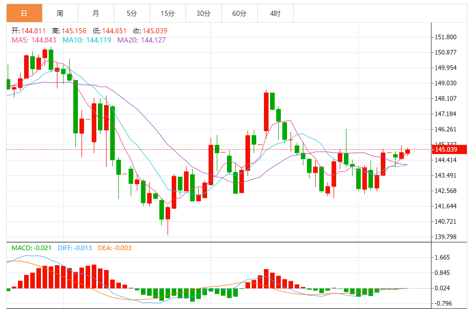
Task: Click the 143.491 price axis label
Action: [x=445, y=176]
